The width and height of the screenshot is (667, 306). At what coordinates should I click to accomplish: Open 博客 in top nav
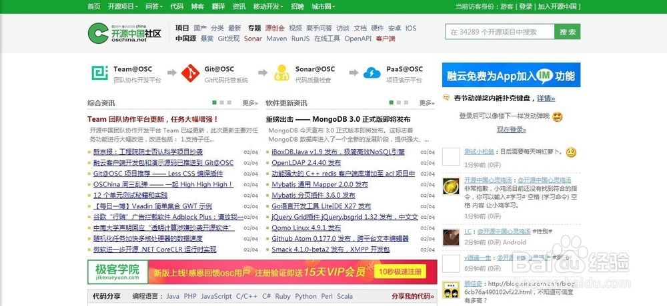(197, 7)
